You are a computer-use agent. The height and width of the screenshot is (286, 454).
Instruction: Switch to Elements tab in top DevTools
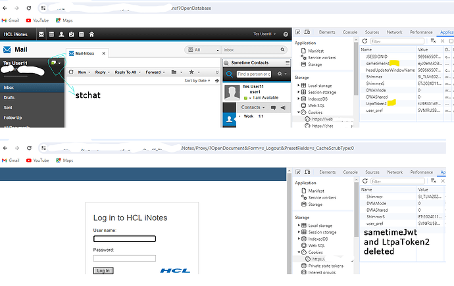pyautogui.click(x=327, y=32)
